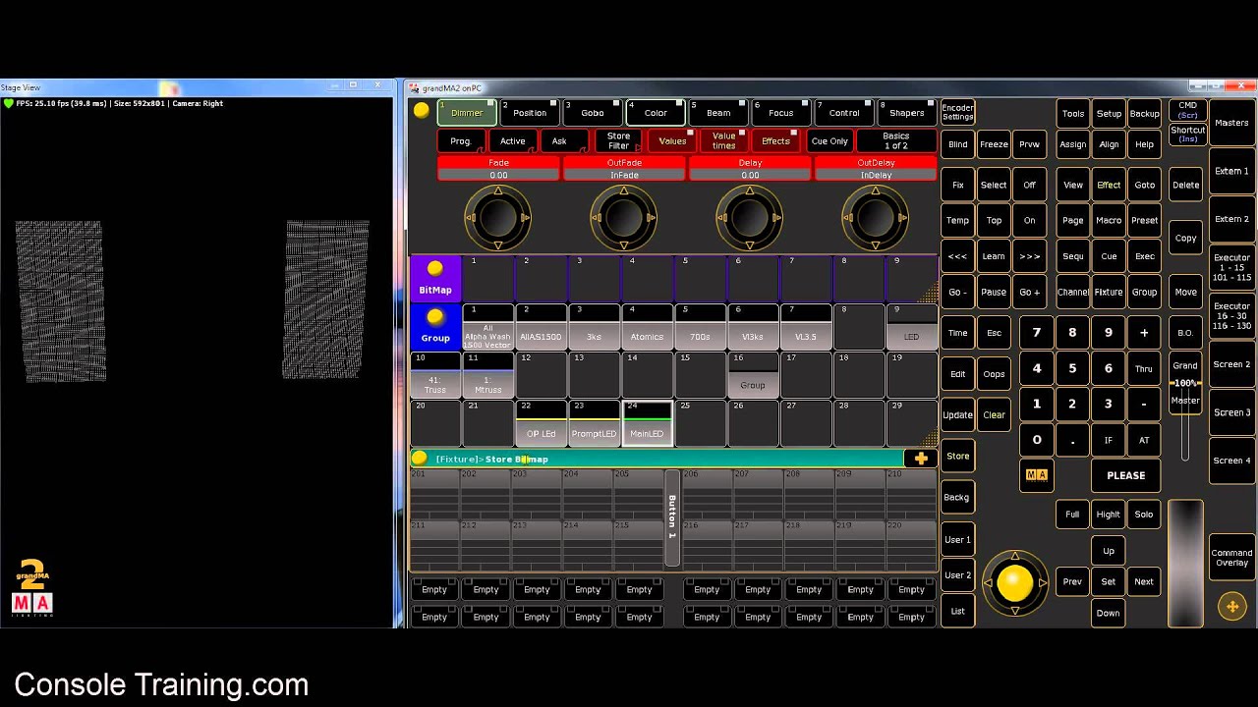
Task: Toggle Cue Only mode
Action: coord(829,141)
